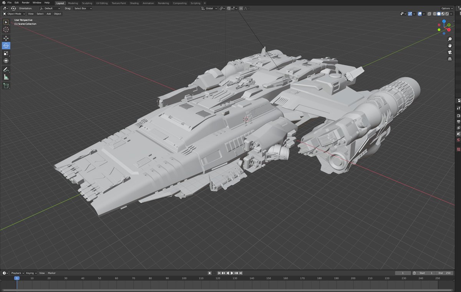Select the Scale tool
Viewport: 461px width, 292px height.
tap(6, 53)
